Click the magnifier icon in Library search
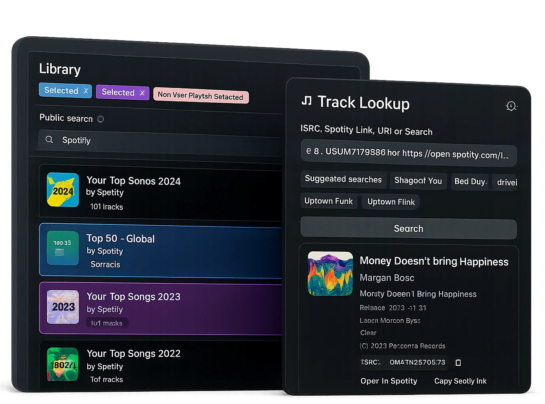The height and width of the screenshot is (404, 545). (x=49, y=140)
